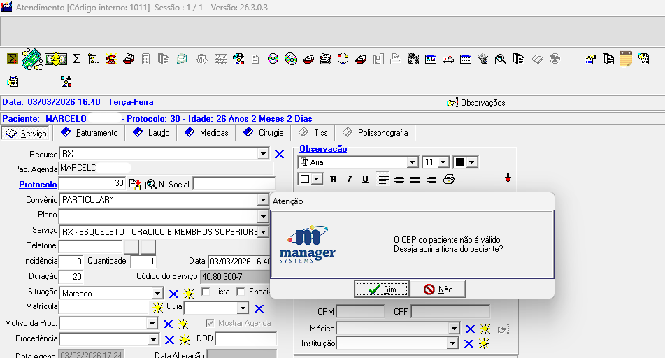Toggle the Encaixe checkbox
Image resolution: width=665 pixels, height=358 pixels.
241,292
